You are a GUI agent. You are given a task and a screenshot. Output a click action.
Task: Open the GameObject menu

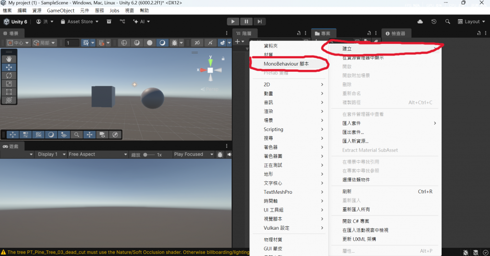click(61, 11)
